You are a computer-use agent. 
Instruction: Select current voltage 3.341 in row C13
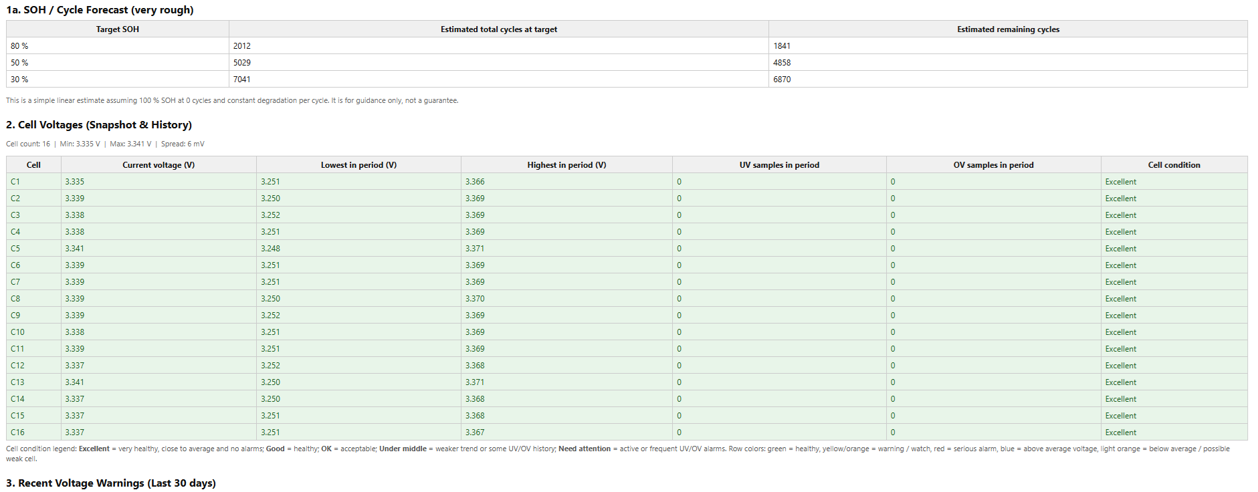point(159,382)
